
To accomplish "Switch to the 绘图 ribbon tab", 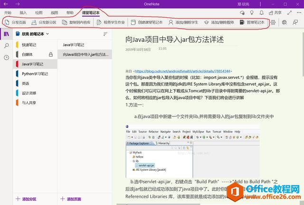I will click(39, 13).
